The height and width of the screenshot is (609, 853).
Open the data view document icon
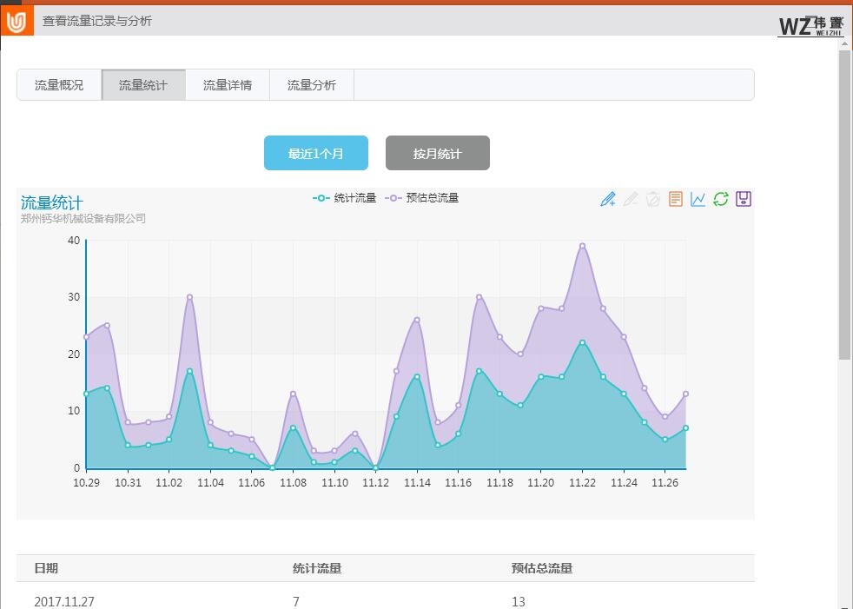point(676,199)
